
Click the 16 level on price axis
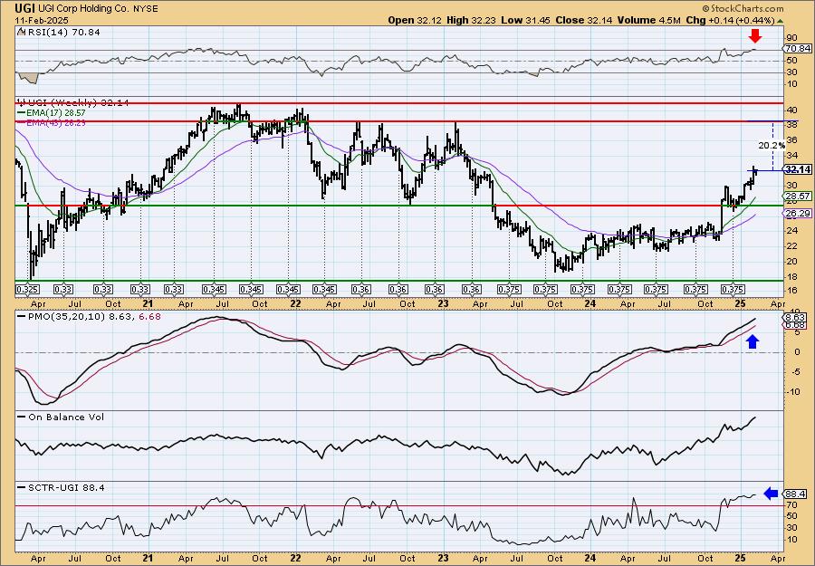[x=792, y=291]
